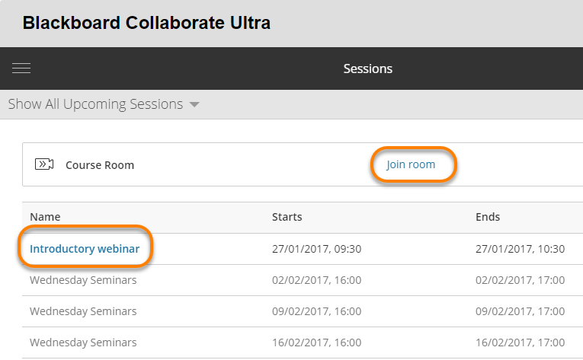Screen dimensions: 583x360
Task: Click the Introductory webinar end time 27/01/2017, 10:30
Action: pyautogui.click(x=520, y=249)
